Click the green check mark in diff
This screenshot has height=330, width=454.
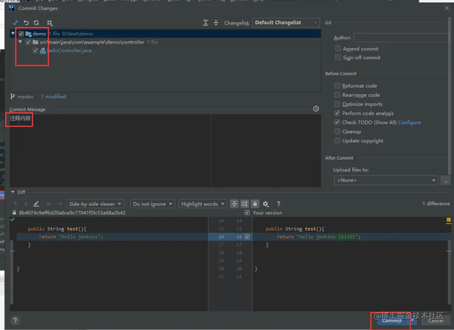pos(13,220)
